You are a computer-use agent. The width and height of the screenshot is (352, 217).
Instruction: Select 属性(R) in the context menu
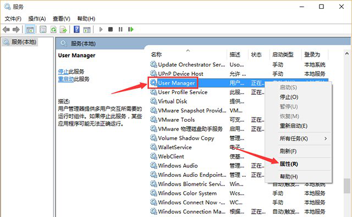coord(289,164)
